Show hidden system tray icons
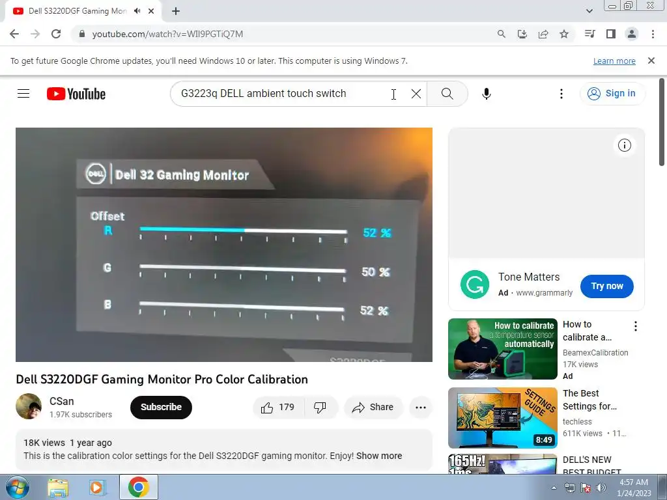The width and height of the screenshot is (667, 500). 554,488
